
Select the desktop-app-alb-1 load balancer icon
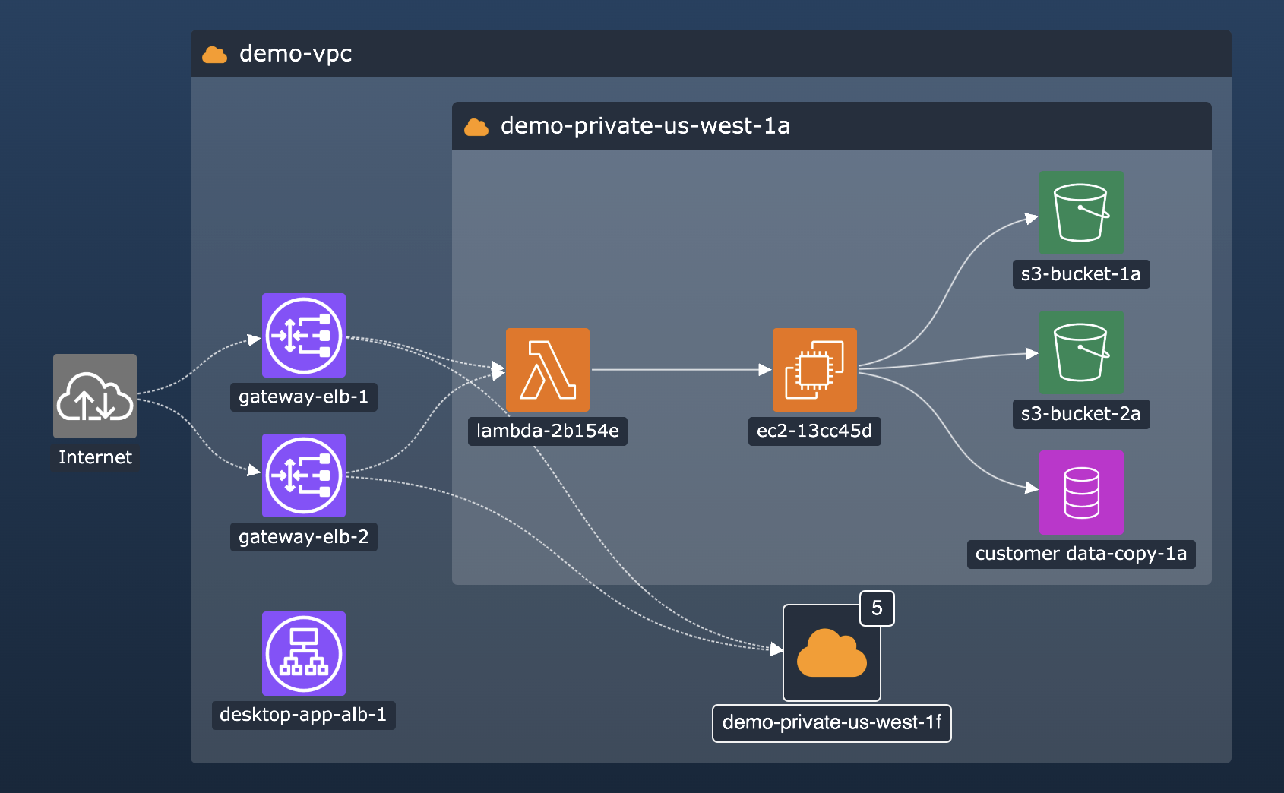(x=304, y=653)
